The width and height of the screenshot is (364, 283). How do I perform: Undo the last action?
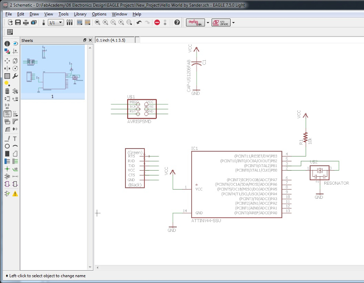click(139, 22)
